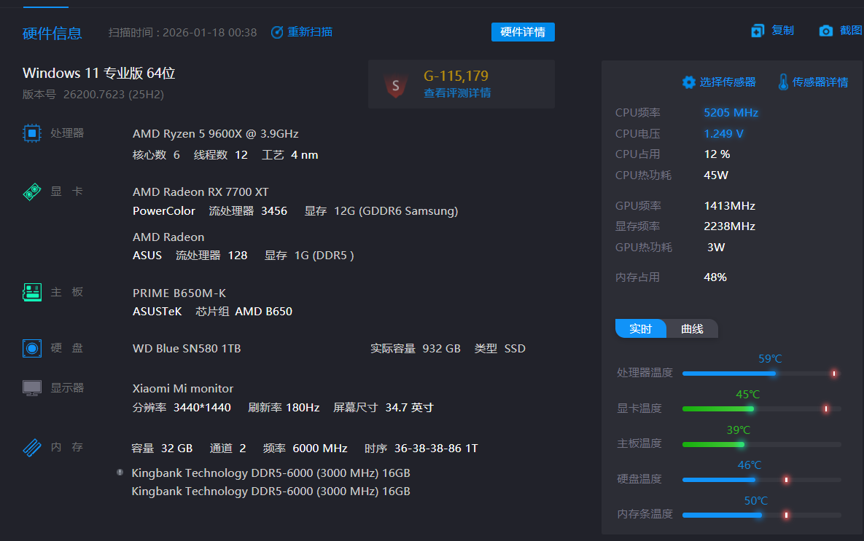The height and width of the screenshot is (541, 864).
Task: Click the graphics card icon
Action: click(32, 192)
